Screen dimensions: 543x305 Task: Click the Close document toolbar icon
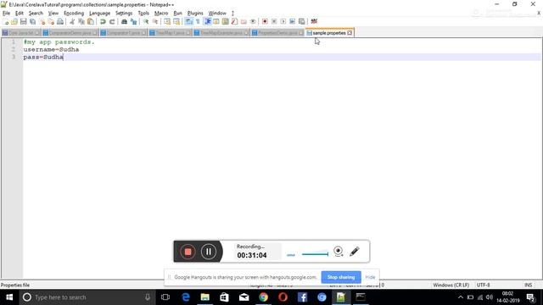[42, 21]
